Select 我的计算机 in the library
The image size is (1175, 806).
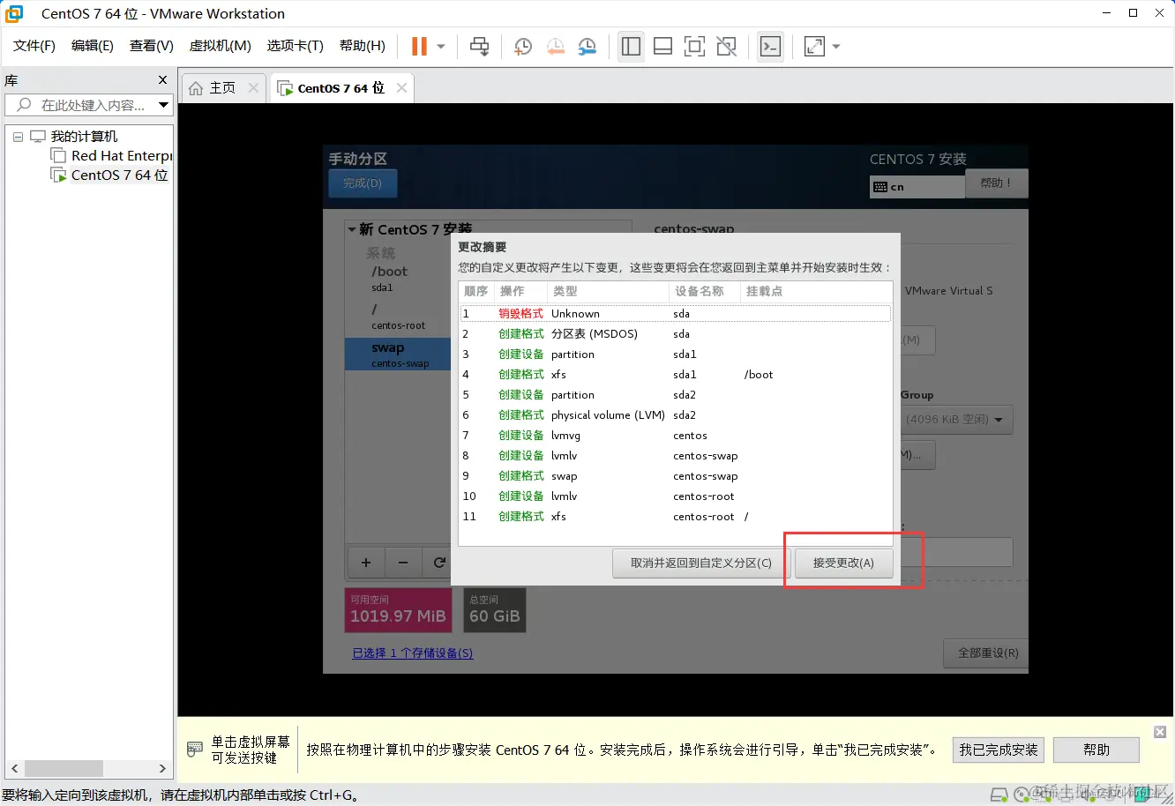click(x=84, y=137)
